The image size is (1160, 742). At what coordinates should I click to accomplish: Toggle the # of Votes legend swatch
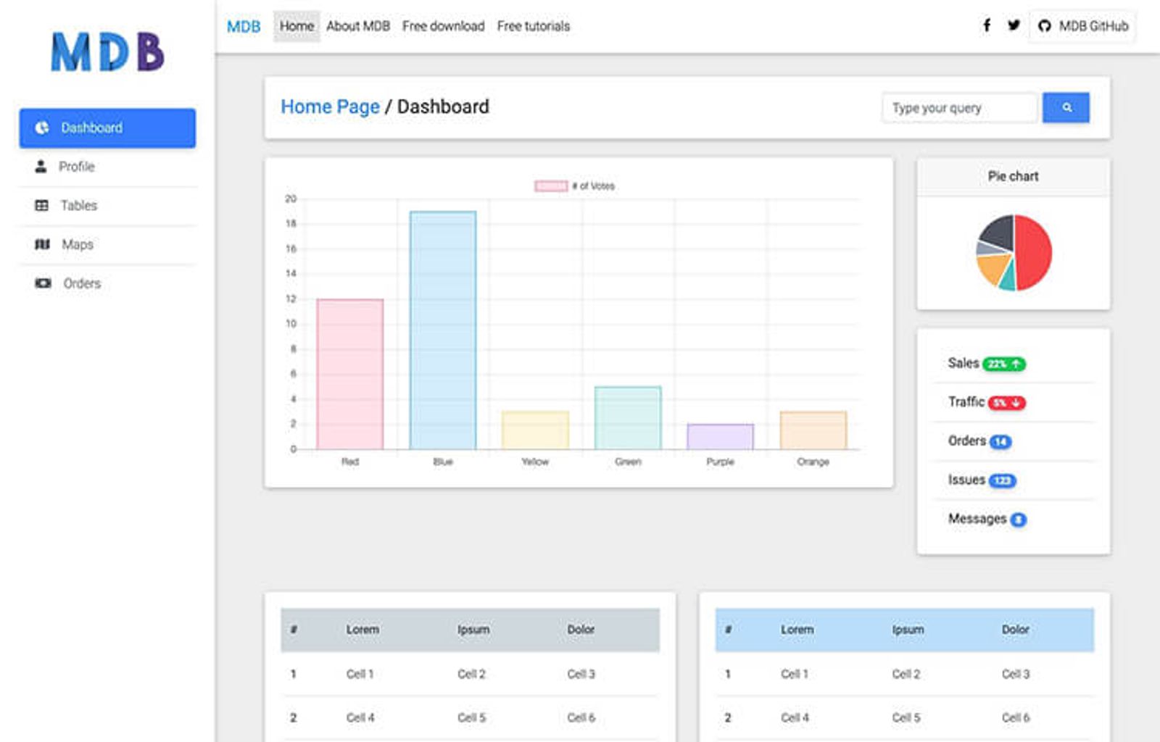point(551,186)
